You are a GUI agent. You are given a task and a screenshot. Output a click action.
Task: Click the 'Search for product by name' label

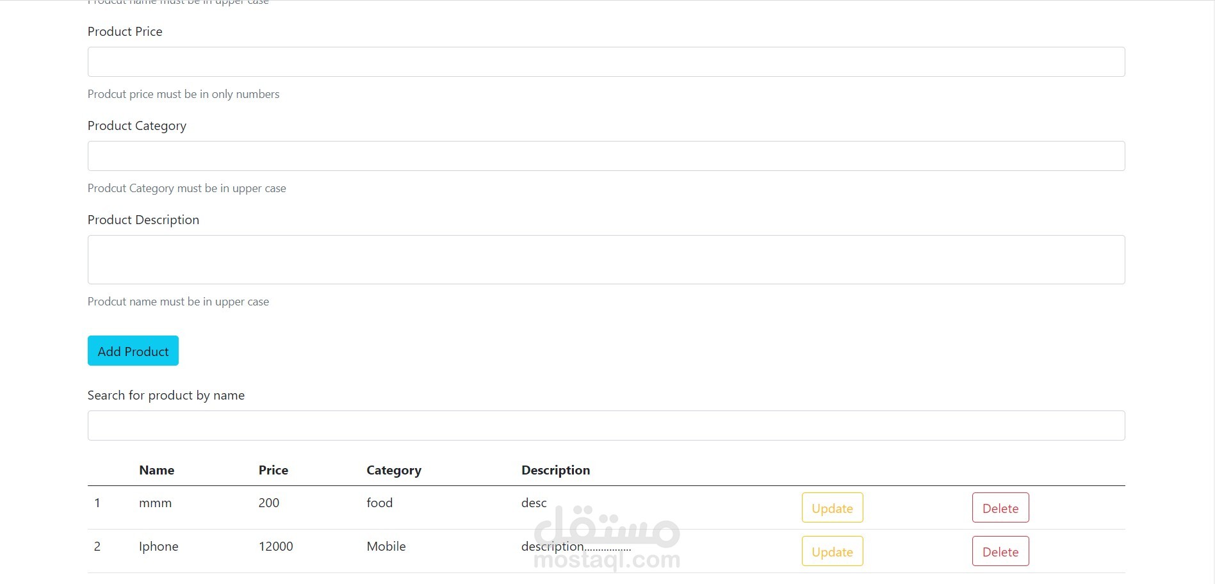pyautogui.click(x=166, y=395)
